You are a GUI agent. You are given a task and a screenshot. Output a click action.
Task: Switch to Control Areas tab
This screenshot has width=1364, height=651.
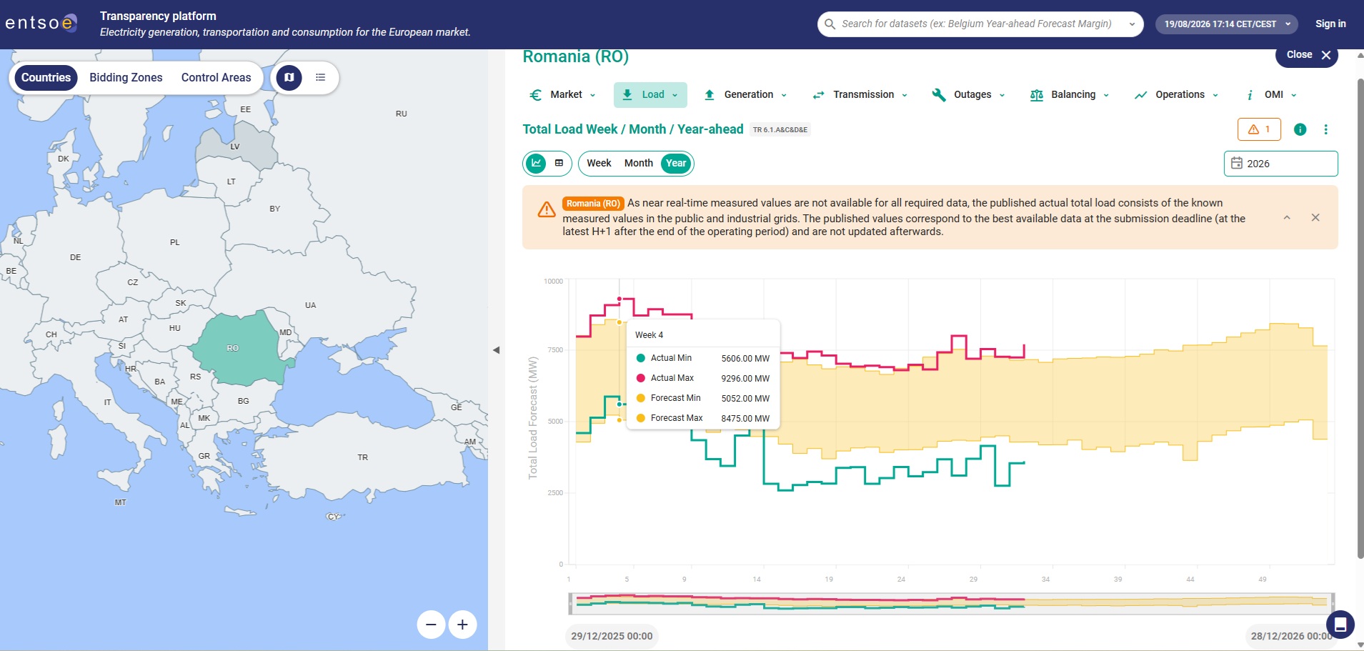tap(216, 77)
